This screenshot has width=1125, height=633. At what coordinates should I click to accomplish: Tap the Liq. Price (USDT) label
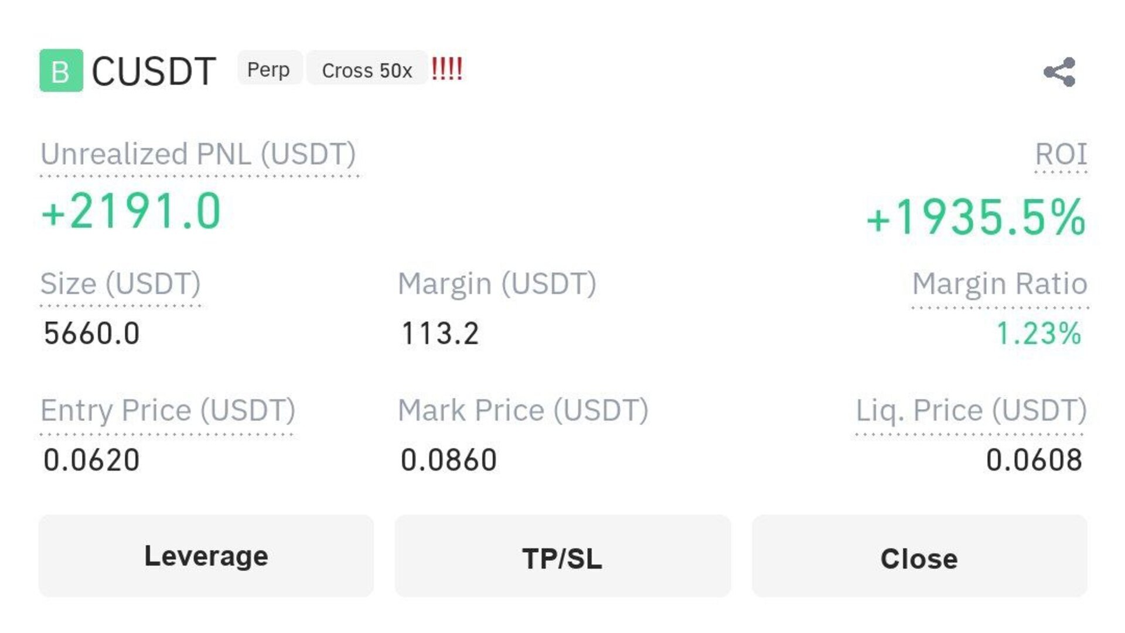pyautogui.click(x=971, y=410)
